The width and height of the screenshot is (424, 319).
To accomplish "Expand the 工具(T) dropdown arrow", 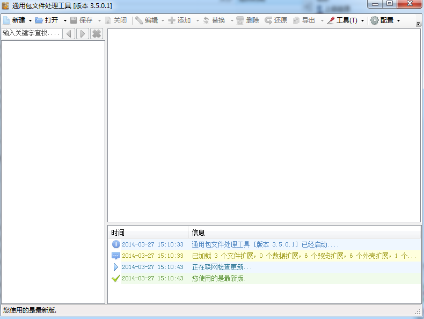I will 362,20.
